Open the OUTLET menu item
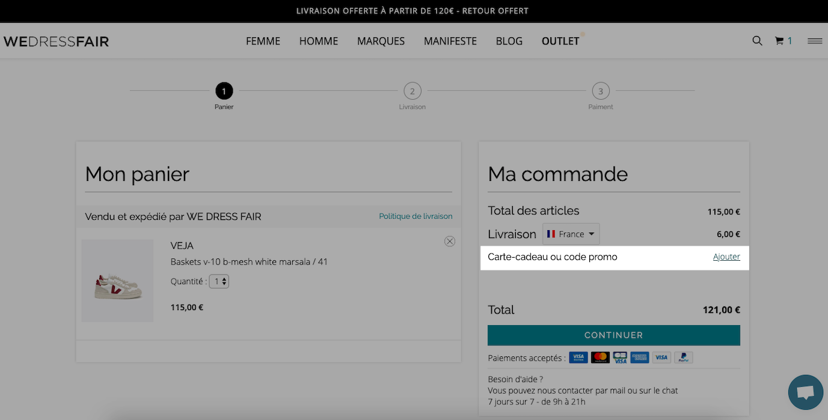828x420 pixels. pyautogui.click(x=560, y=41)
